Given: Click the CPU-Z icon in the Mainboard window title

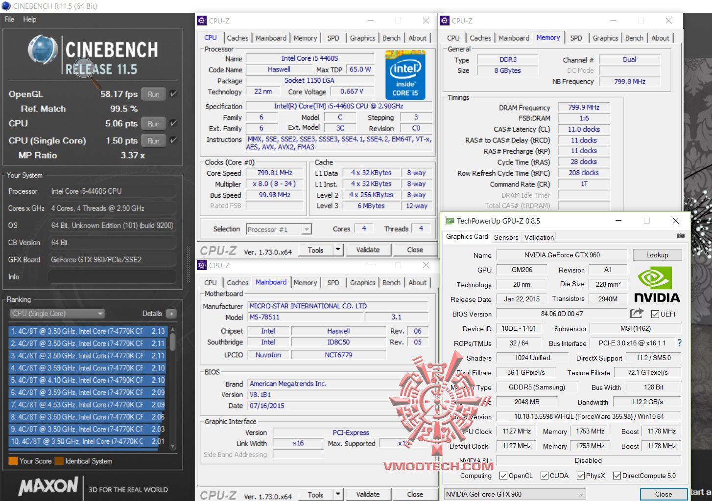Looking at the screenshot, I should pyautogui.click(x=202, y=265).
